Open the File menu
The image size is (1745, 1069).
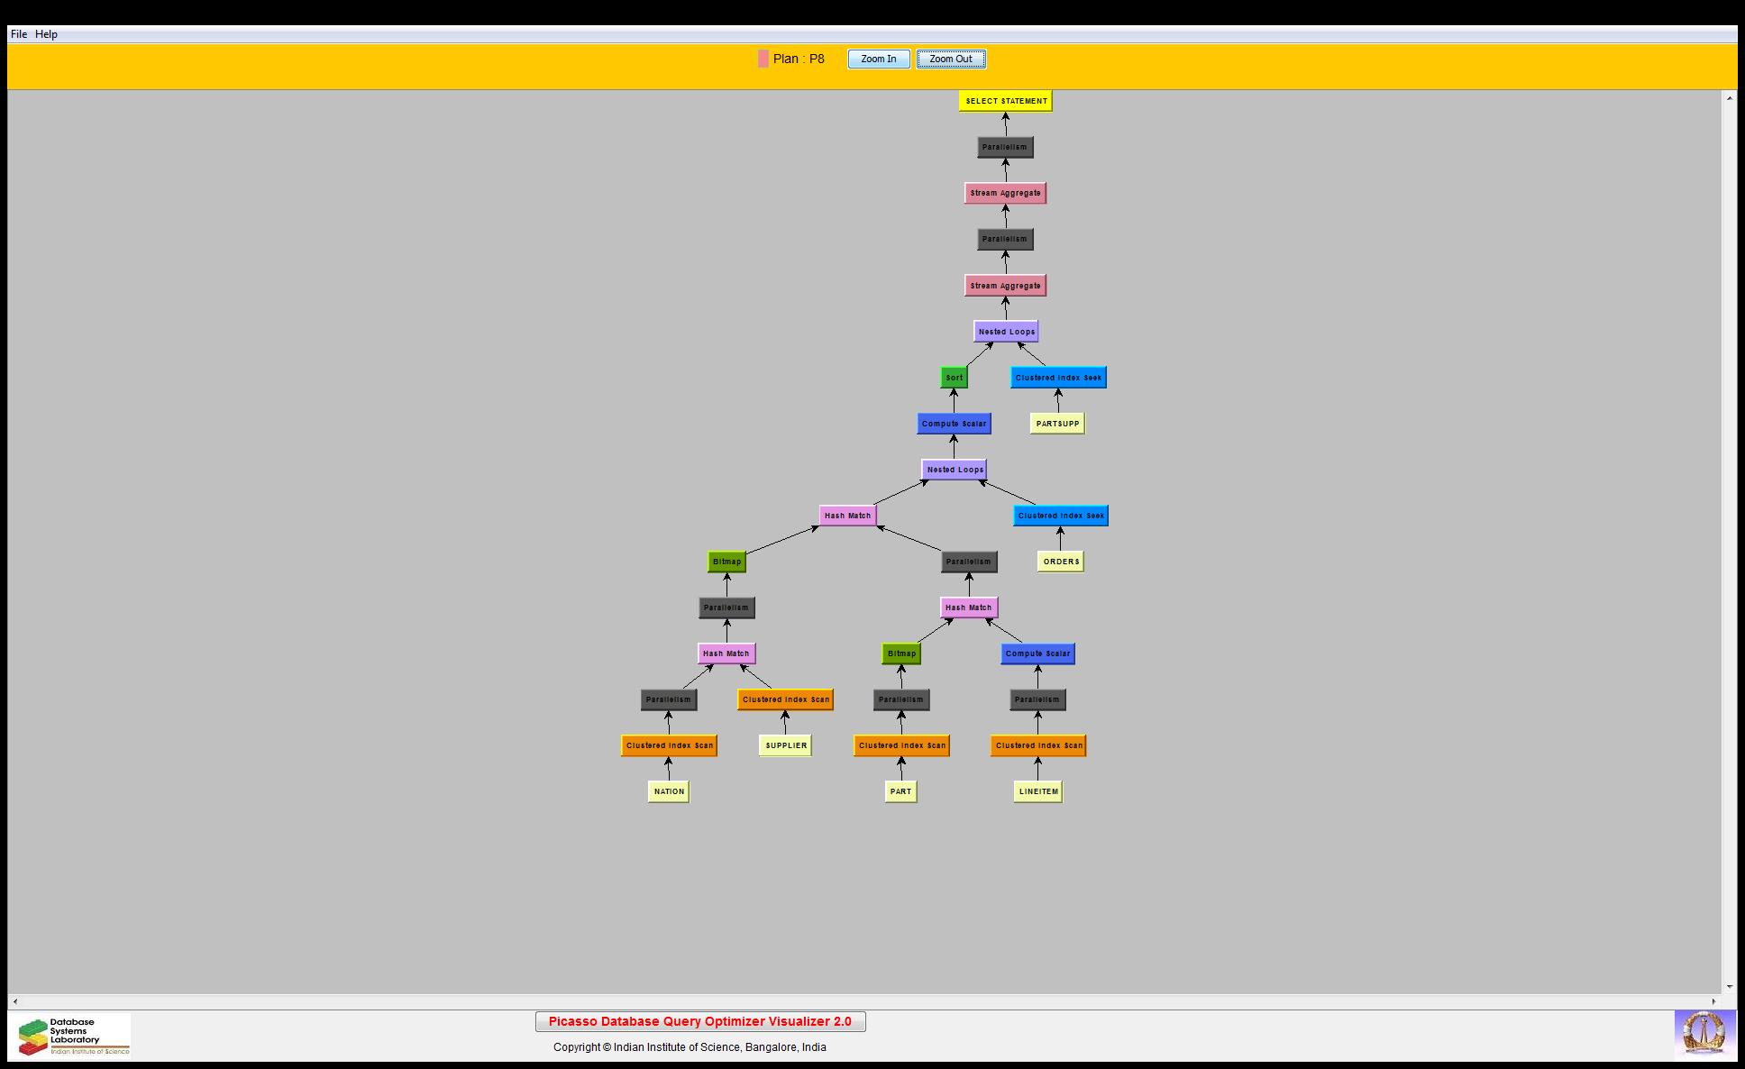[19, 34]
